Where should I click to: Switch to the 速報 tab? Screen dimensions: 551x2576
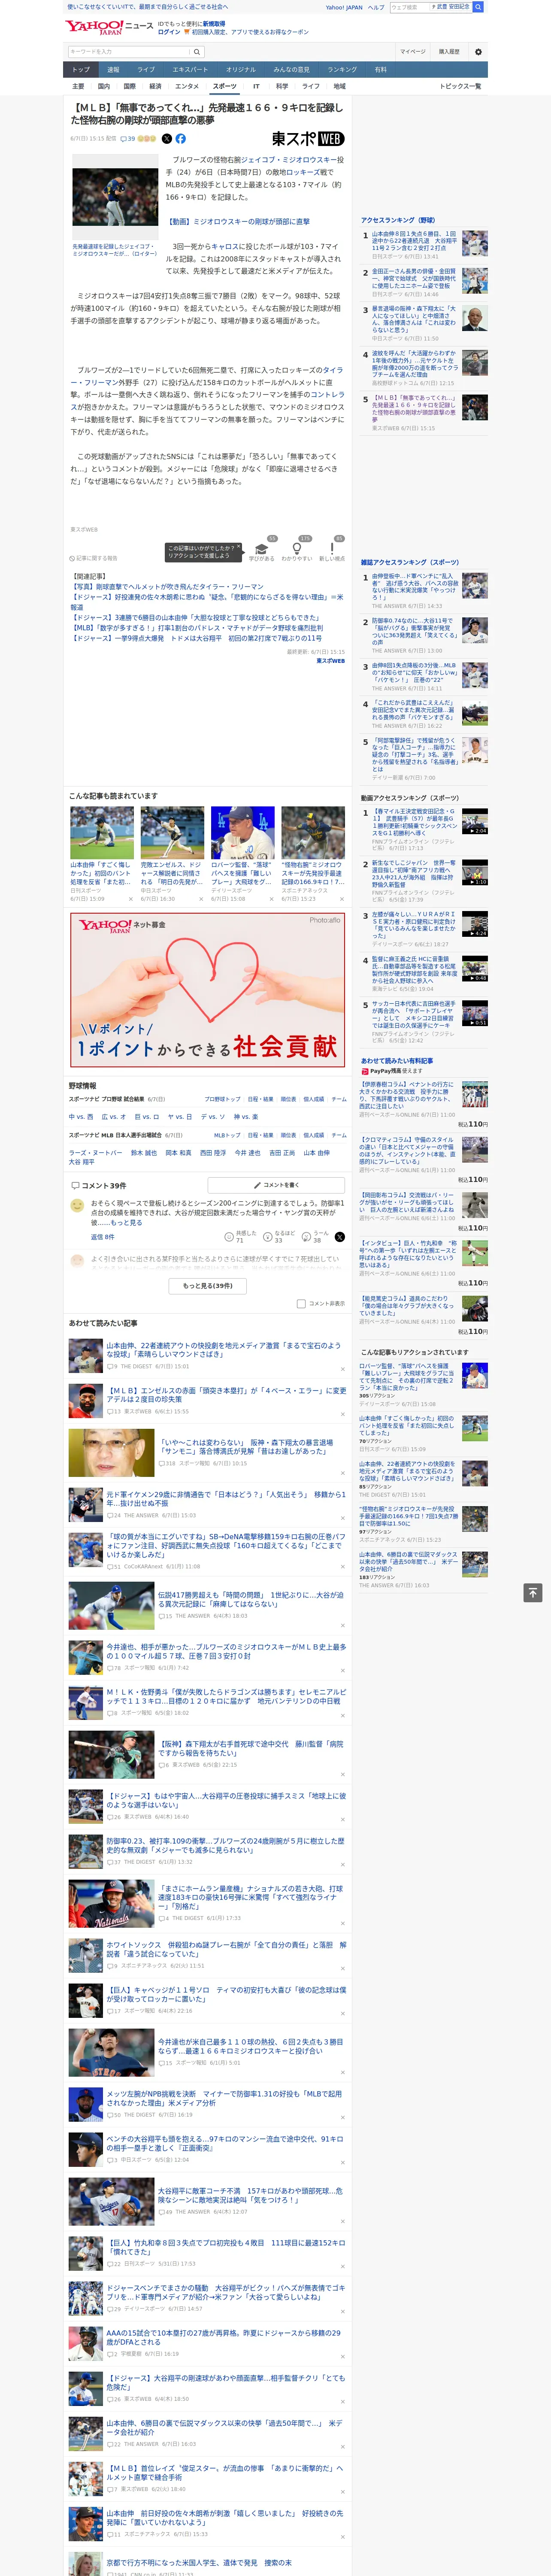coord(113,70)
